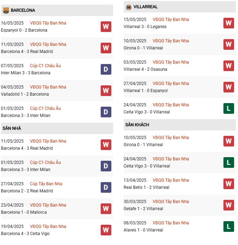The height and width of the screenshot is (245, 238).
Task: Select the SÂN NHÀ section header
Action: 57,128
